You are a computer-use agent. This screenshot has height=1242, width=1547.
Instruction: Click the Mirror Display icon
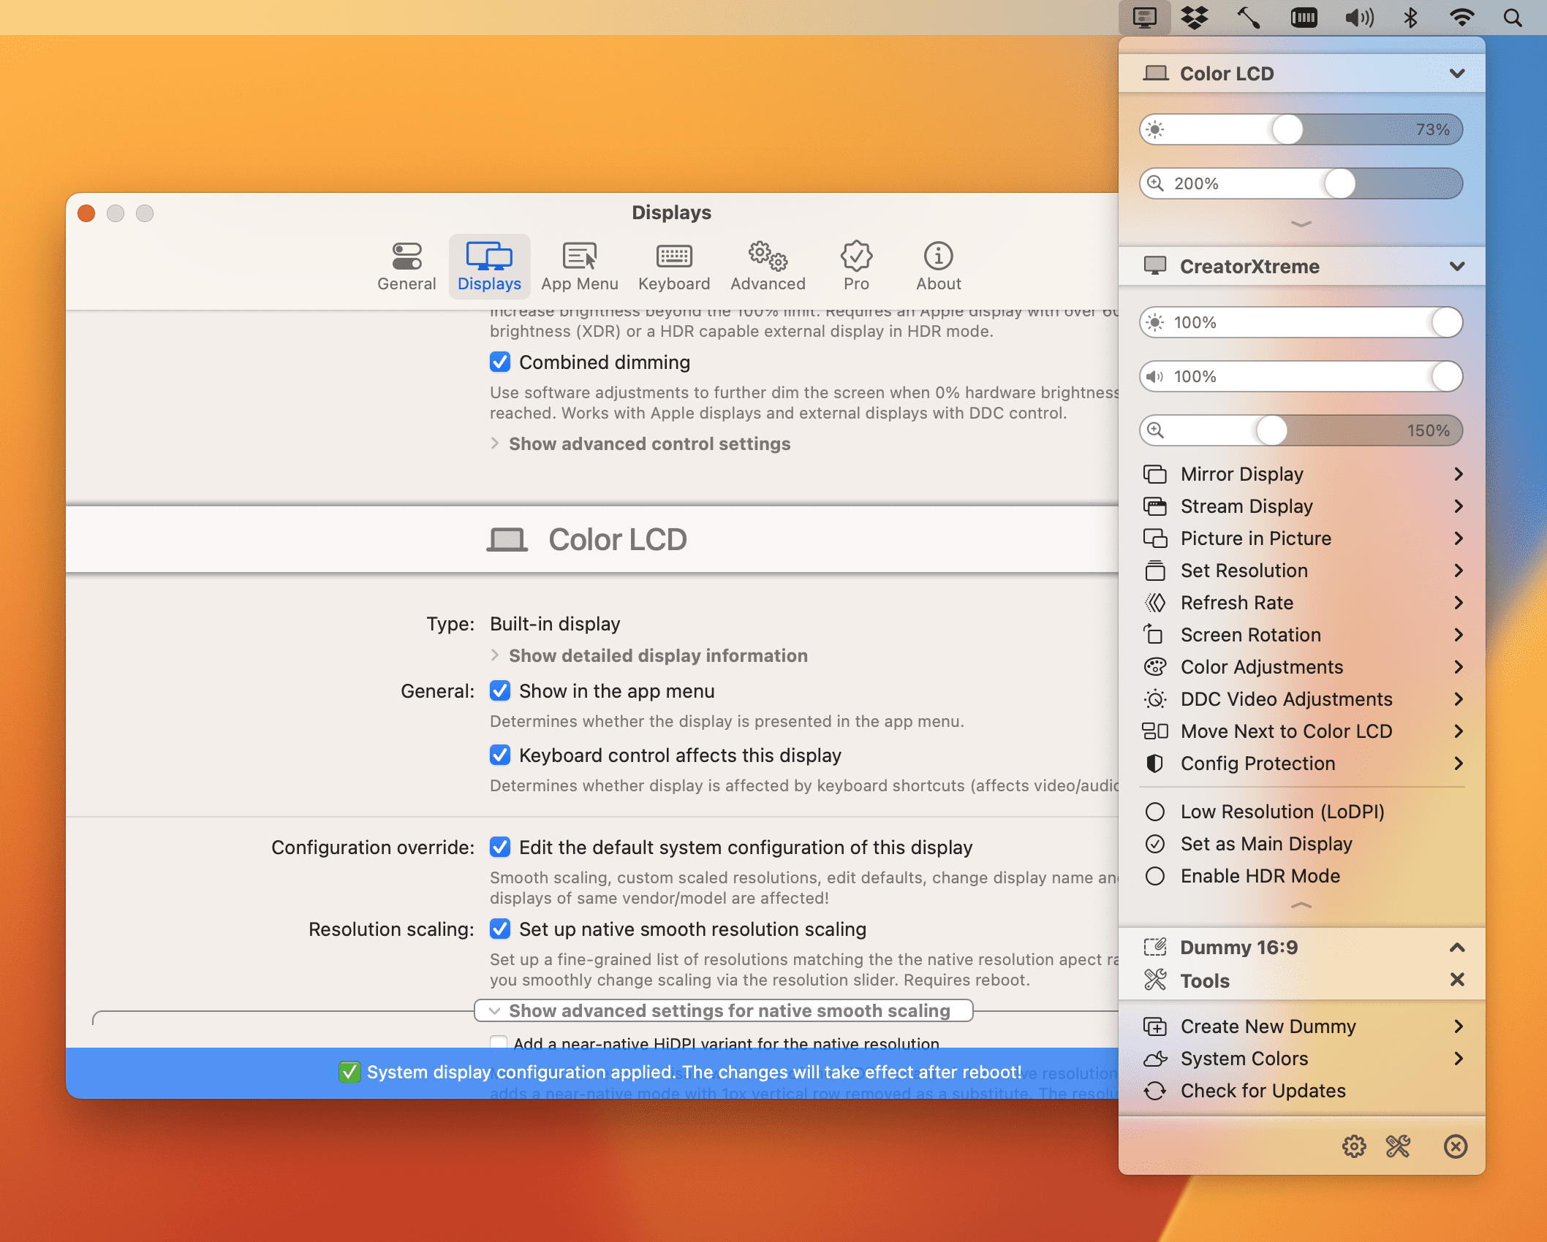coord(1155,474)
